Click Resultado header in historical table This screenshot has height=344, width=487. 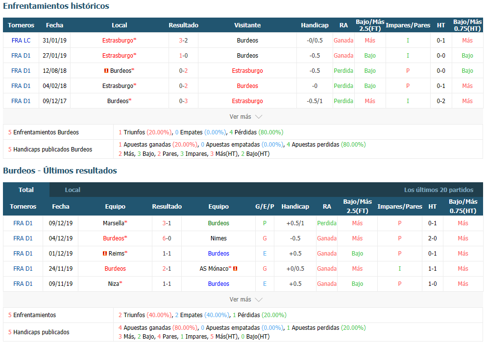pos(183,25)
